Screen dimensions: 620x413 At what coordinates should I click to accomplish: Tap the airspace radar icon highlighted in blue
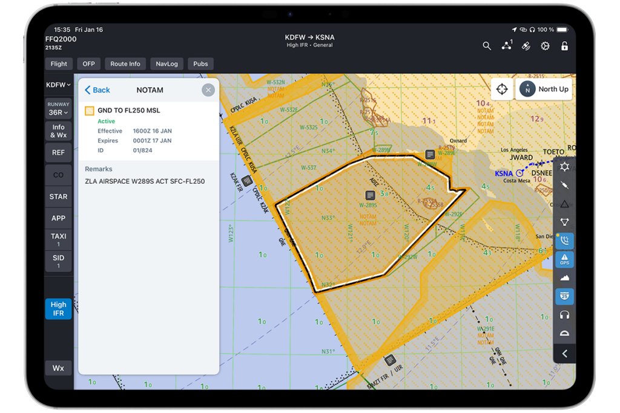pos(564,241)
